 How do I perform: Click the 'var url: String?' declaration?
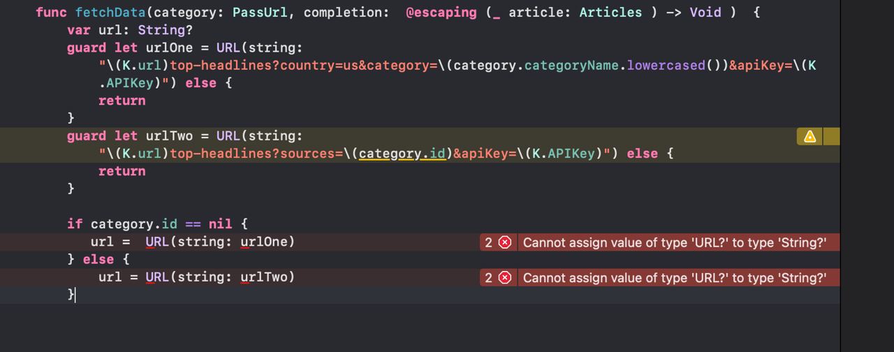click(130, 30)
